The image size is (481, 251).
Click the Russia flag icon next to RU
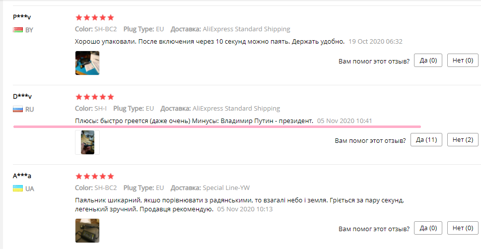(17, 109)
